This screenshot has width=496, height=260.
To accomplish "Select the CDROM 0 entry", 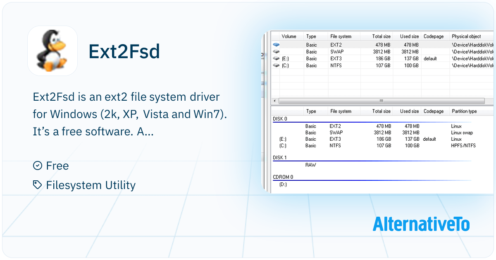I will (283, 177).
